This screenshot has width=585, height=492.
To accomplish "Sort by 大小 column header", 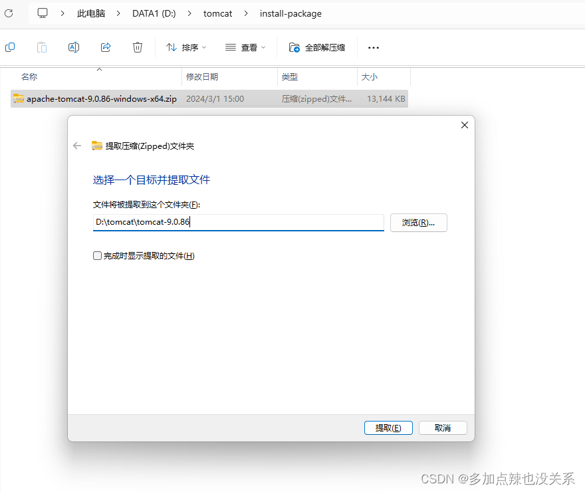I will point(370,77).
